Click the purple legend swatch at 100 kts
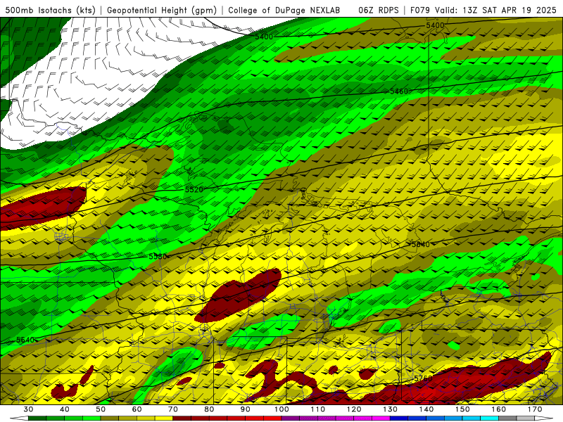The height and width of the screenshot is (422, 563). tap(291, 418)
